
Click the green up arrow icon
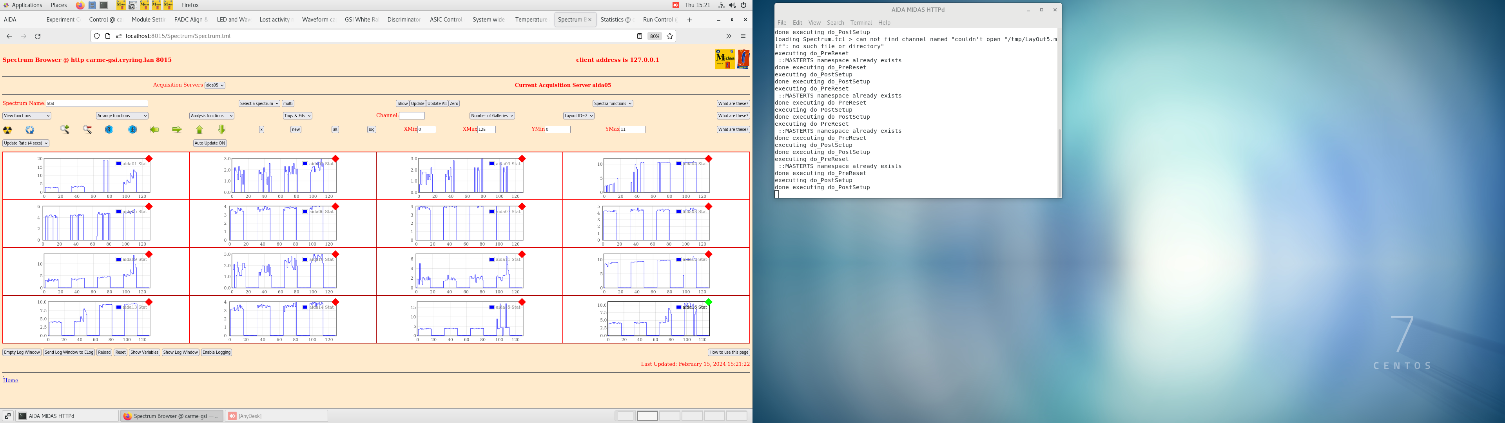tap(199, 130)
